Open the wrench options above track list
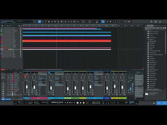 (x=7, y=26)
